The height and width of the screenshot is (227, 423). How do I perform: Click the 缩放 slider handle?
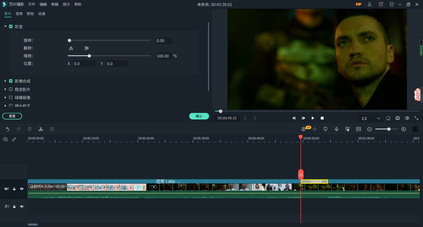coord(89,56)
